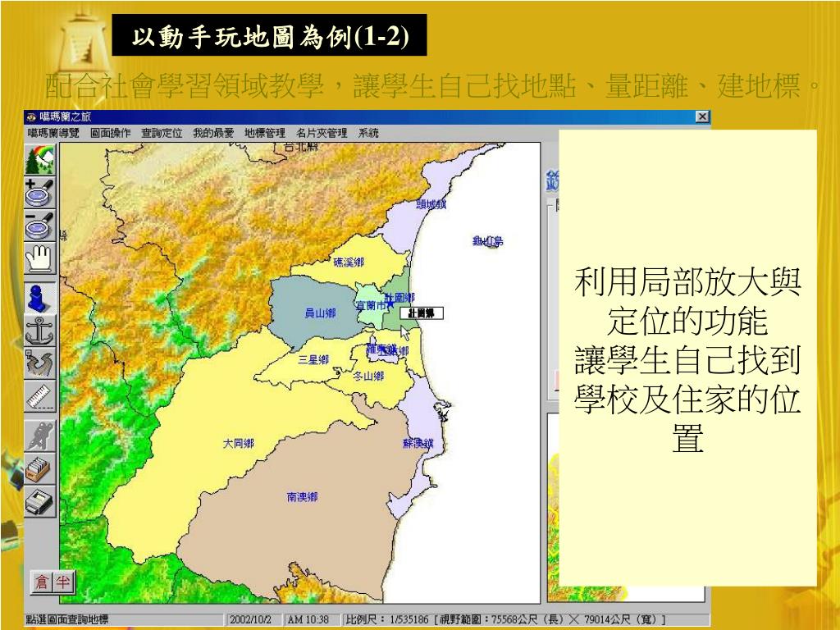Select the zoom-in magnifier tool
Image resolution: width=840 pixels, height=630 pixels.
tap(40, 193)
